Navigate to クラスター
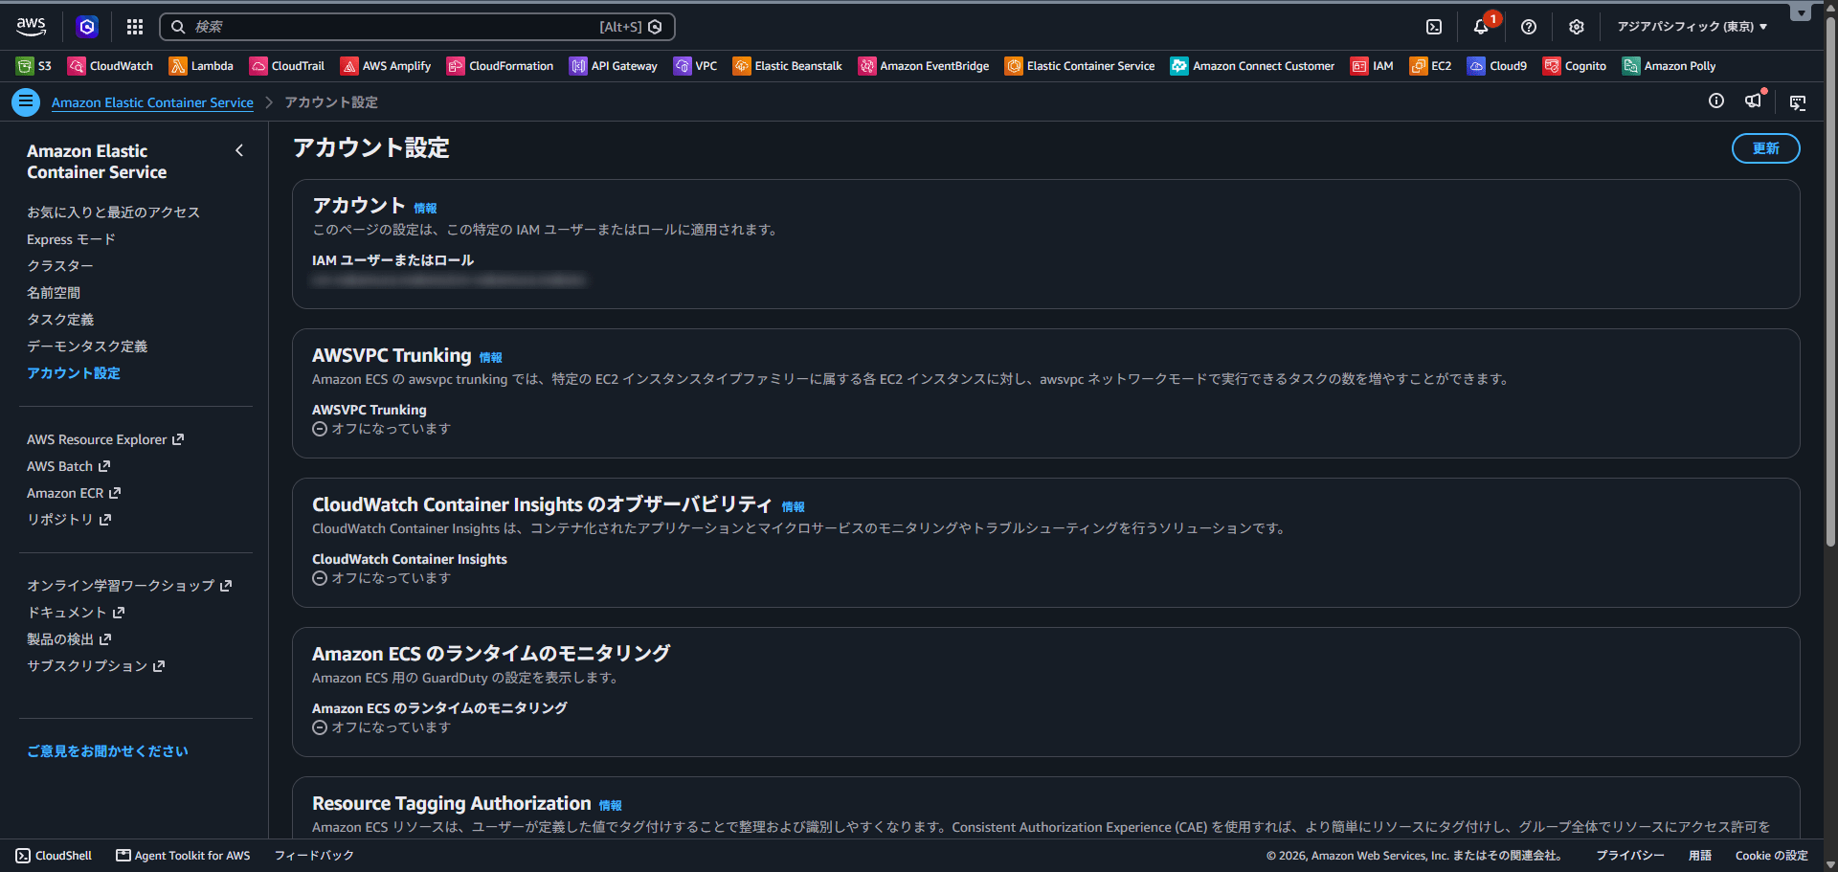Viewport: 1838px width, 872px height. coord(60,266)
